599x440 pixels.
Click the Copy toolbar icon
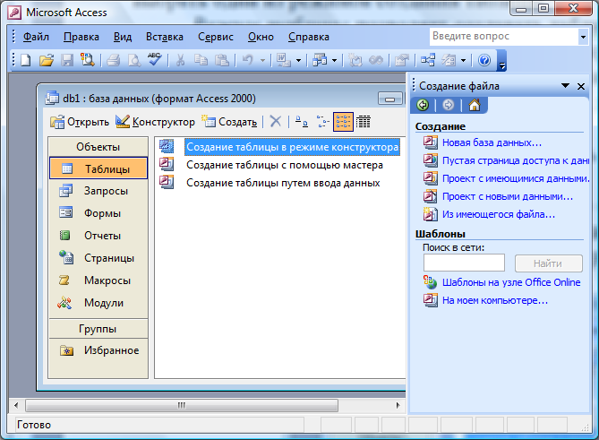(x=201, y=60)
